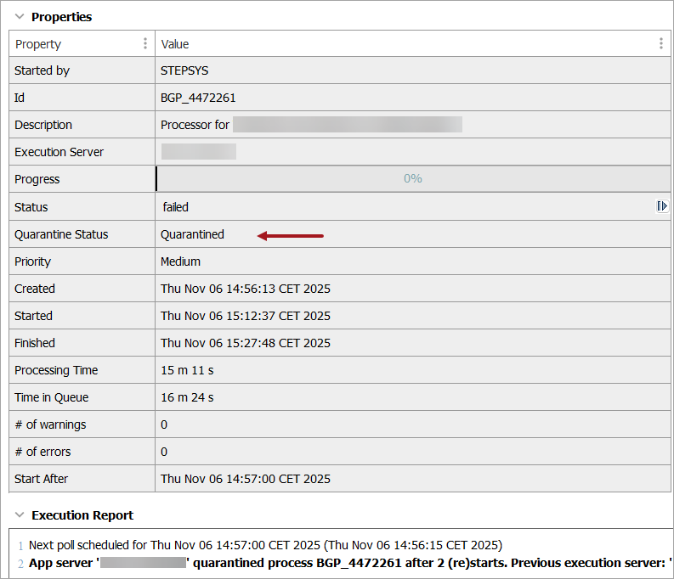Click the 0% progress bar
Viewport: 674px width, 579px height.
point(413,179)
